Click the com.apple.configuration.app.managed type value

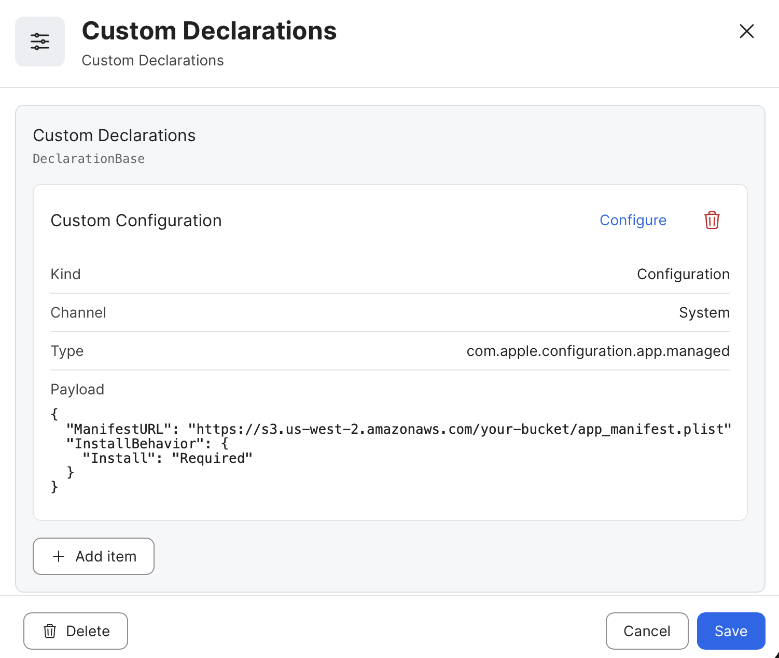pos(598,351)
